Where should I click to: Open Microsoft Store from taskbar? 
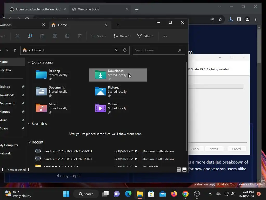[151, 194]
